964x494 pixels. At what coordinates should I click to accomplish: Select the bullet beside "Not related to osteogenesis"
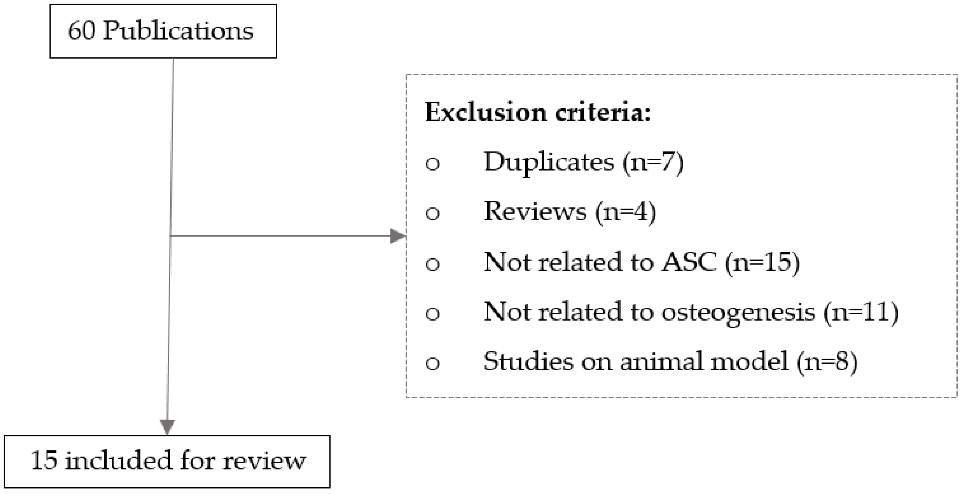433,313
